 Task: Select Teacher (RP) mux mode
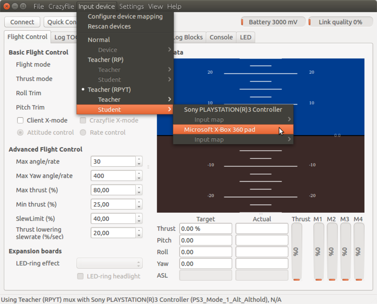(125, 60)
